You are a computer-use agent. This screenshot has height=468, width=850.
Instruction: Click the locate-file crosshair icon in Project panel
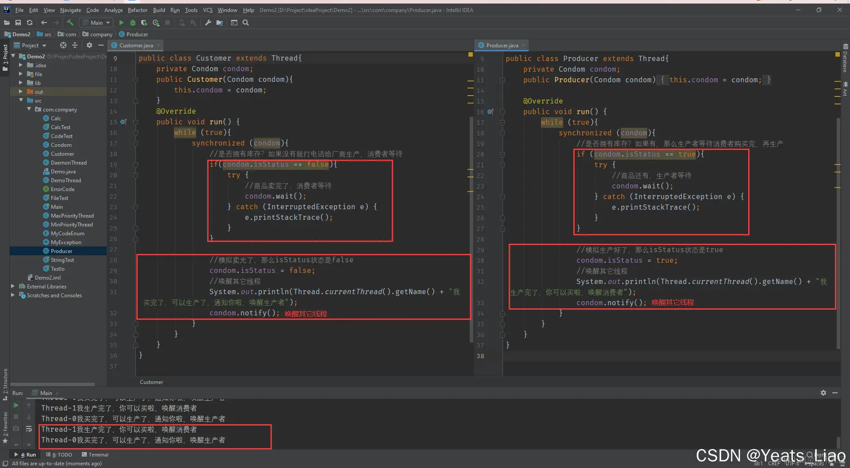63,45
